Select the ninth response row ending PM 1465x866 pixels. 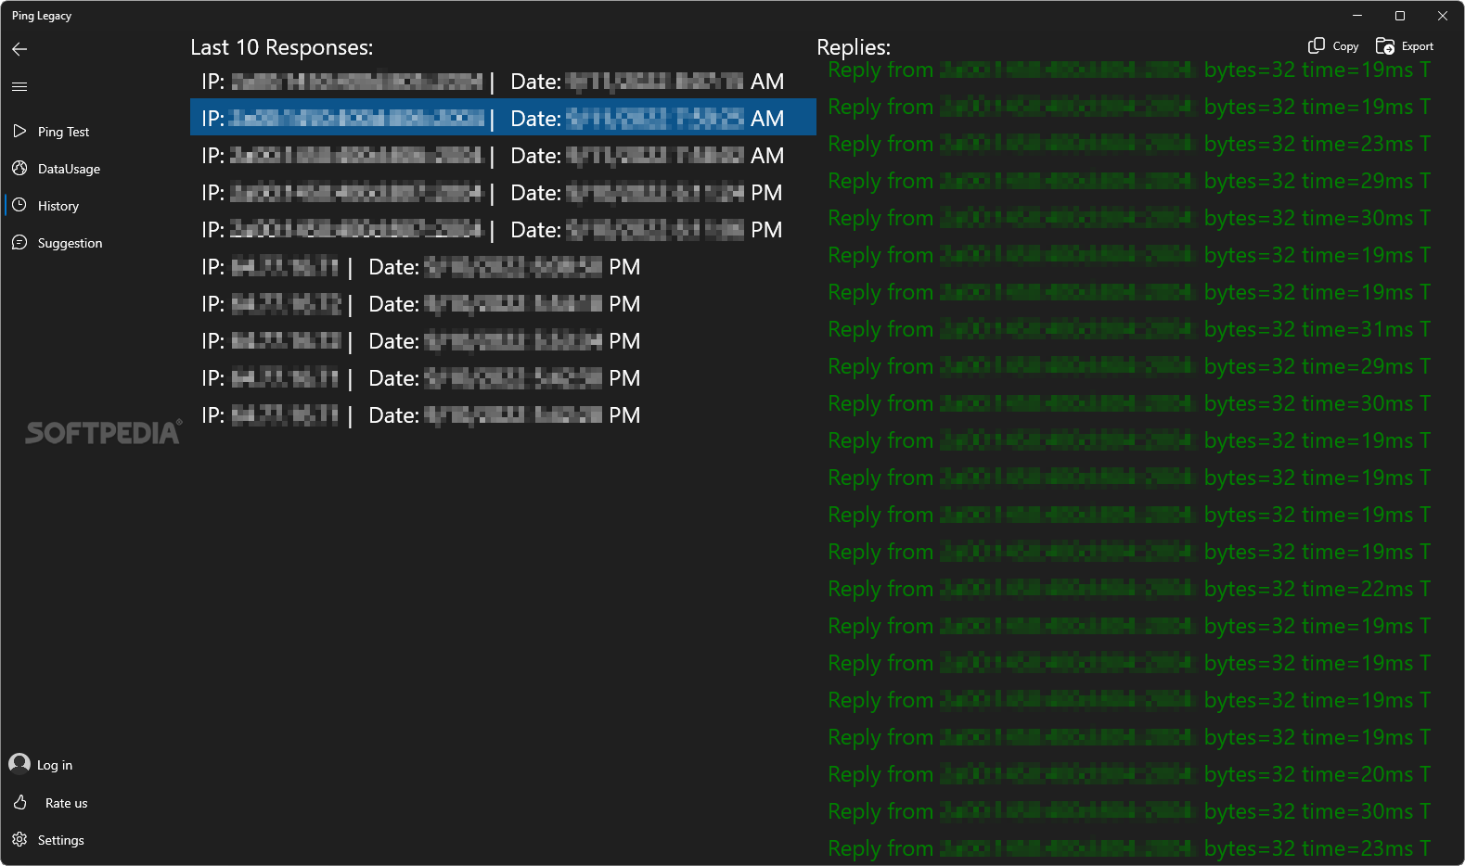tap(503, 378)
